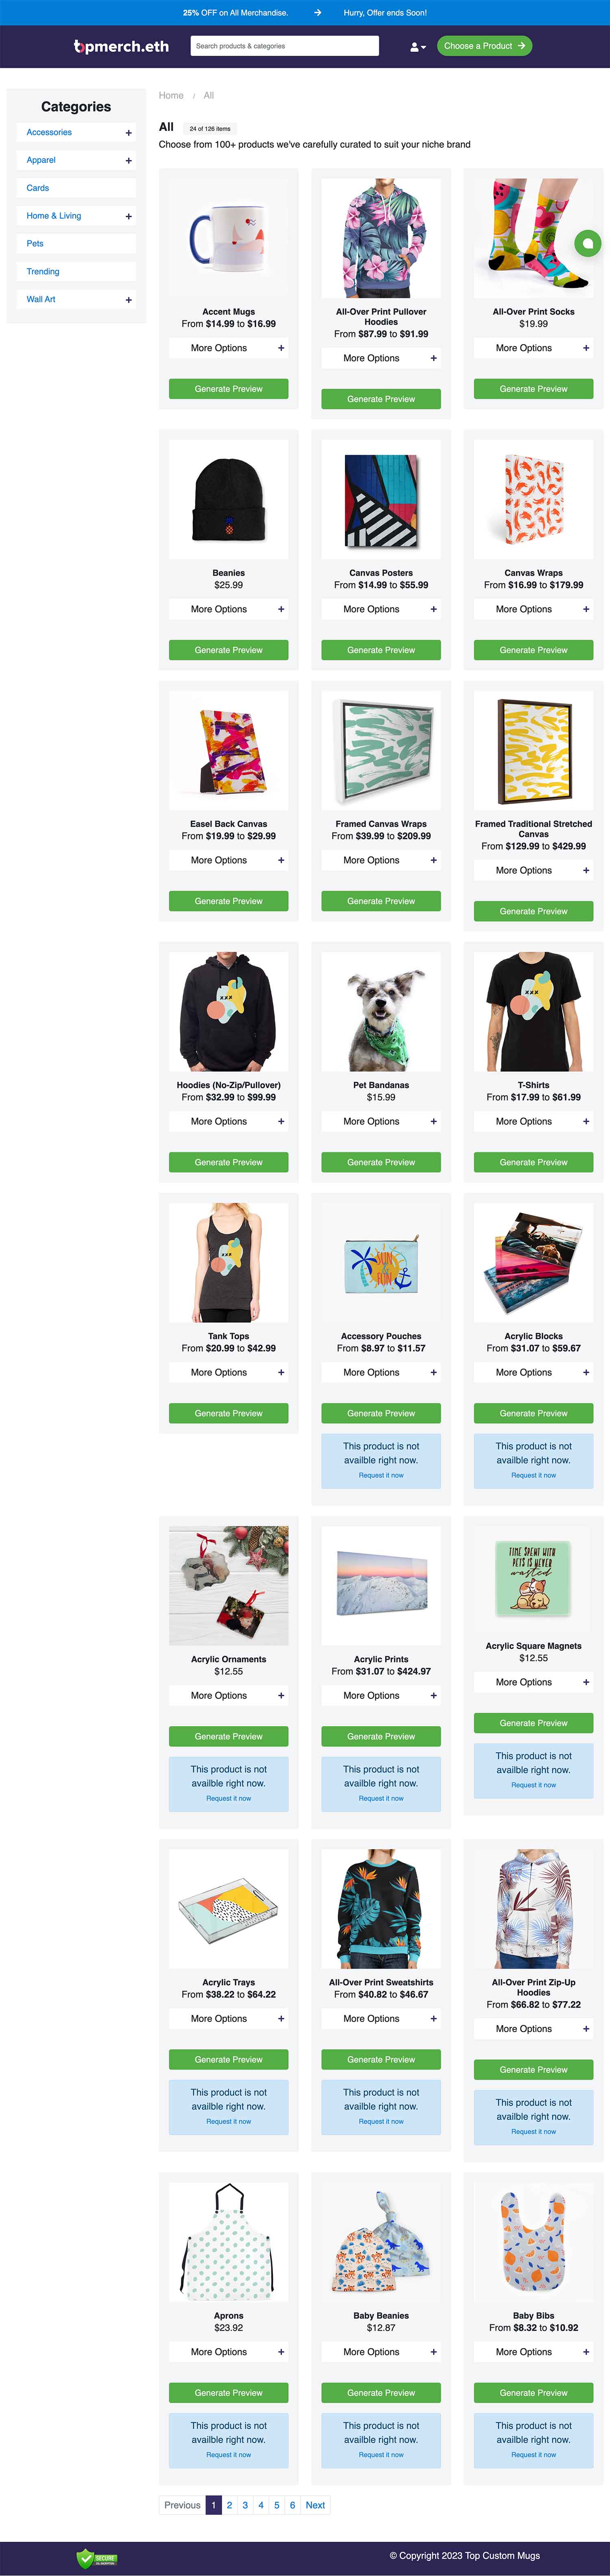Screen dimensions: 610x2576
Task: Click Request it now under Acrylic Blocks
Action: [533, 1475]
